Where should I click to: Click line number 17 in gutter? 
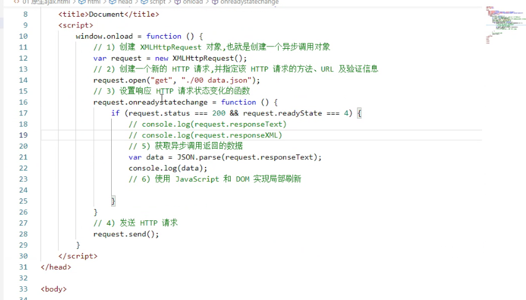click(x=23, y=113)
